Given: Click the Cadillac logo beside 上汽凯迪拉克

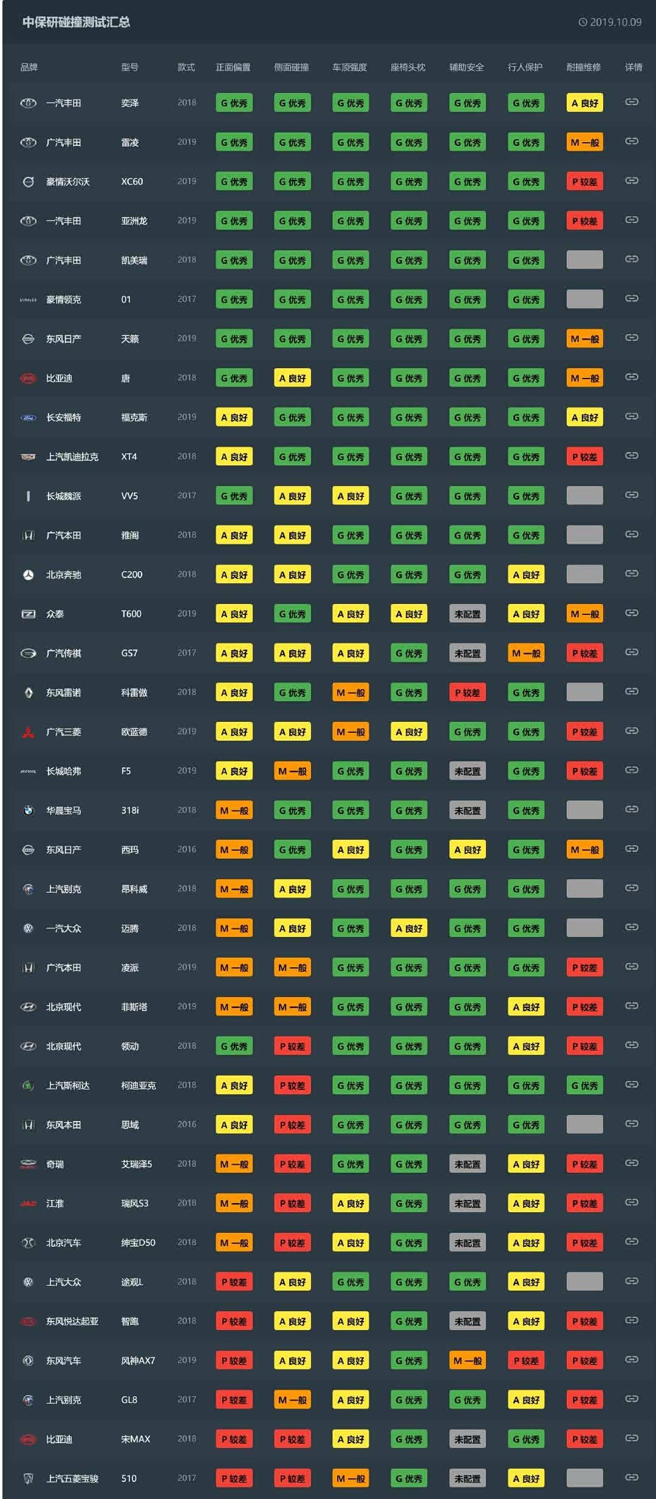Looking at the screenshot, I should tap(28, 457).
